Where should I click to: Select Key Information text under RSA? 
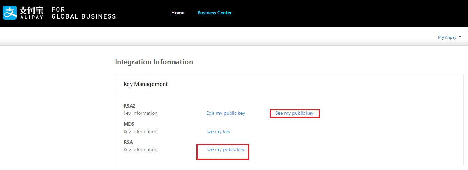point(140,150)
